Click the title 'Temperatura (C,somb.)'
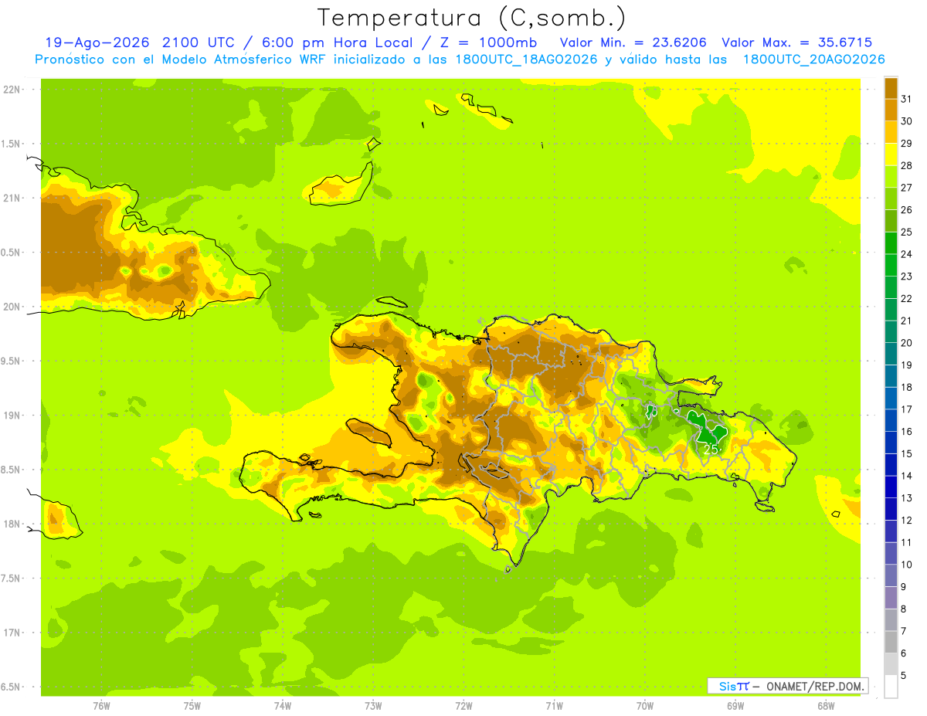The image size is (927, 716). 471,18
